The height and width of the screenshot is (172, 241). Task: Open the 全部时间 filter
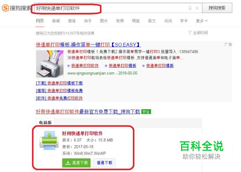click(198, 33)
